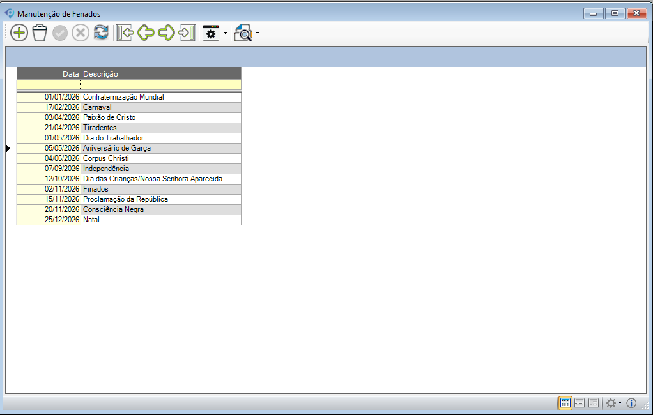Click the previous record left arrow
653x415 pixels.
click(146, 33)
